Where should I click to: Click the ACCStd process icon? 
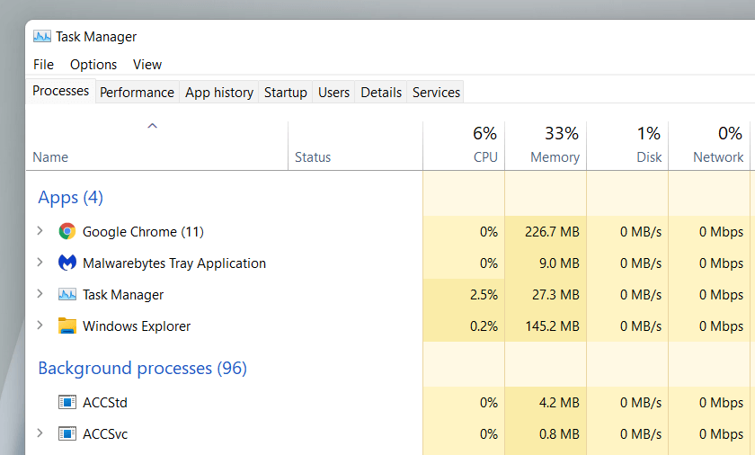67,402
